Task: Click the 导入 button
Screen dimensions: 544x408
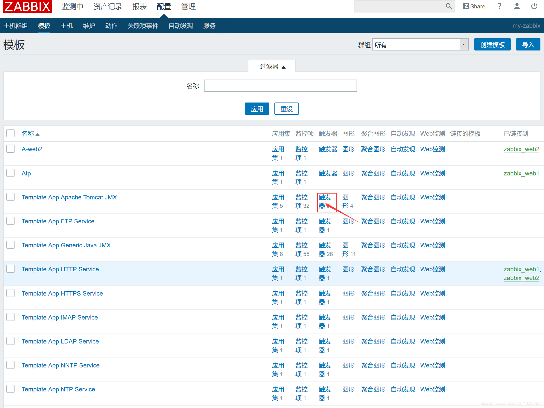Action: pyautogui.click(x=528, y=45)
